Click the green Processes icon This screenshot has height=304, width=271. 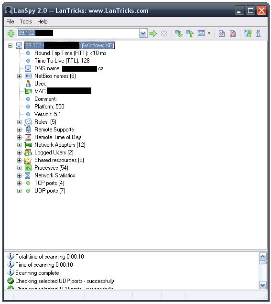pos(28,168)
